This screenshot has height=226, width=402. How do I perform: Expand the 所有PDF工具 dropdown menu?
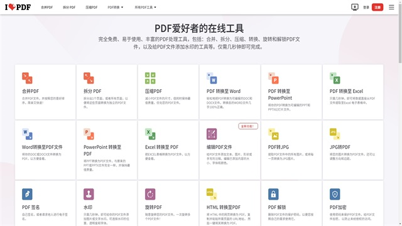click(x=145, y=7)
